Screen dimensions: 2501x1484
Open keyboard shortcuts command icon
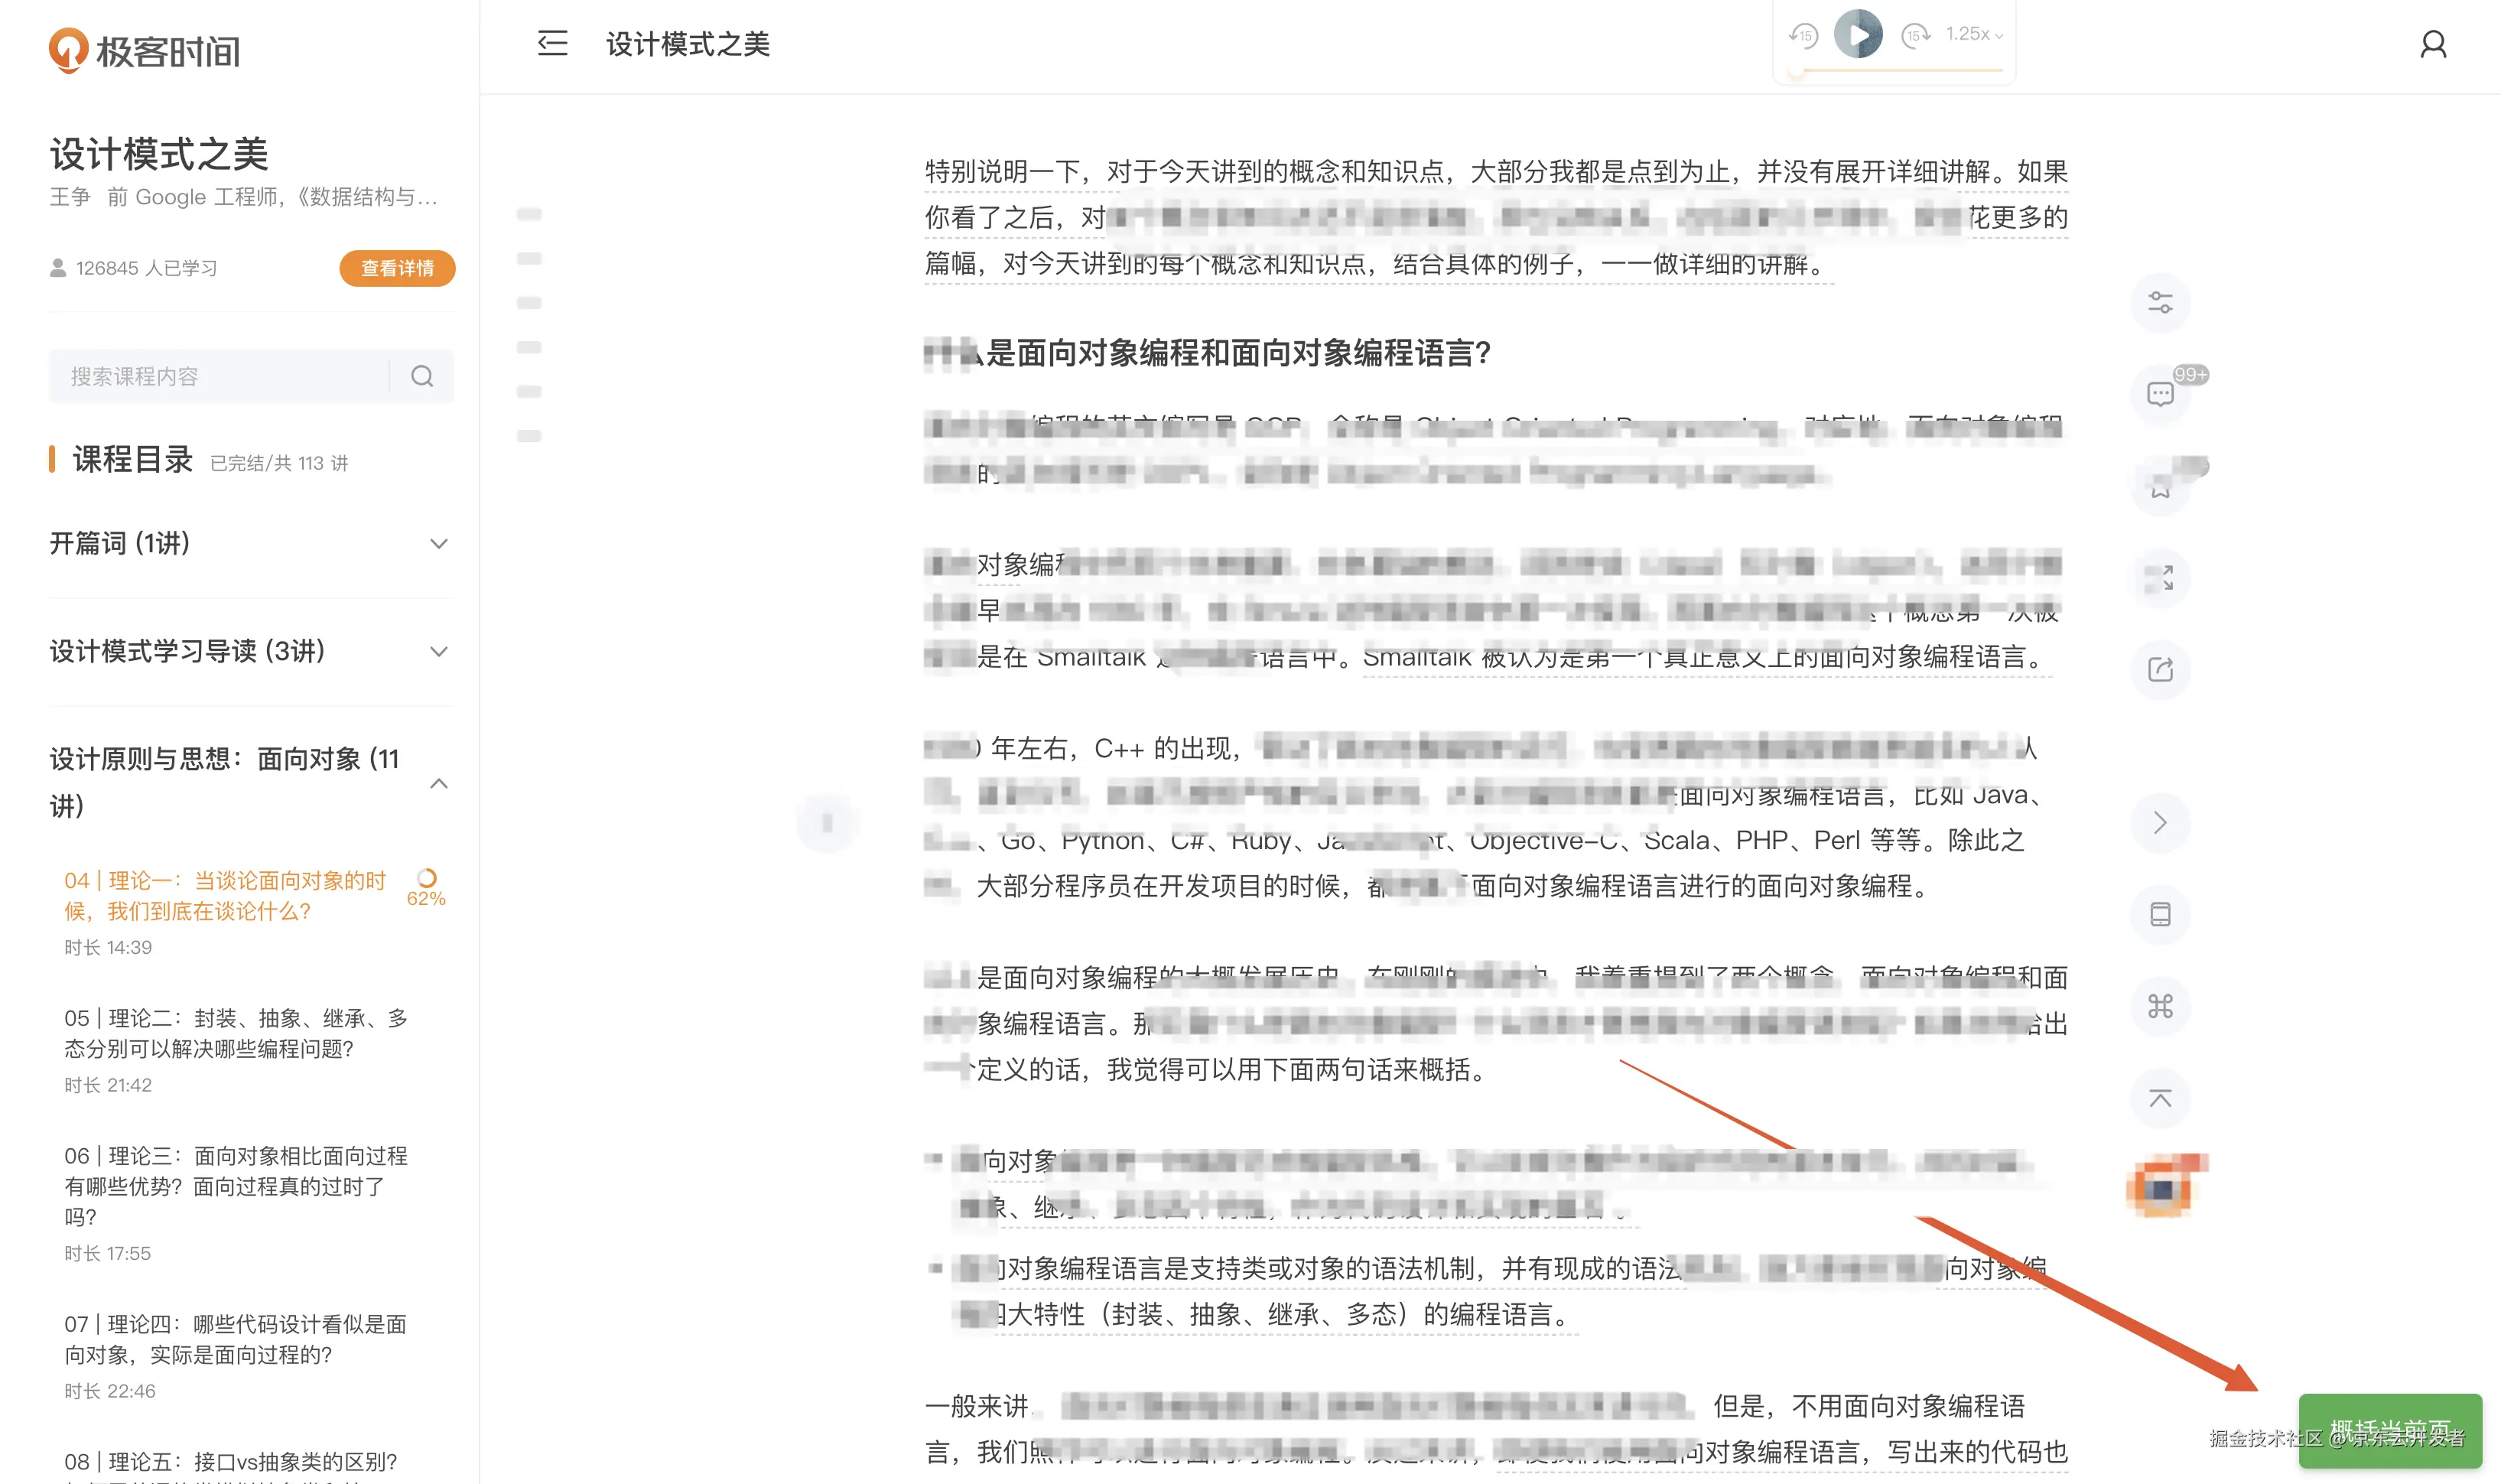point(2159,1006)
